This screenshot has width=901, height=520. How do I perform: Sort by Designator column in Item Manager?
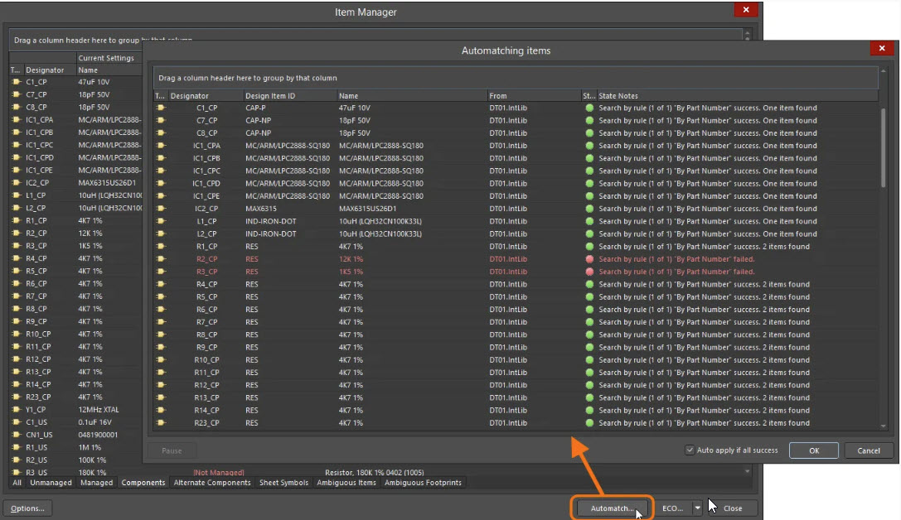point(50,70)
